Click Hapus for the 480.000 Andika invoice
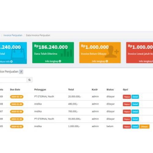Screen dimensions: 153x153 click(127, 104)
